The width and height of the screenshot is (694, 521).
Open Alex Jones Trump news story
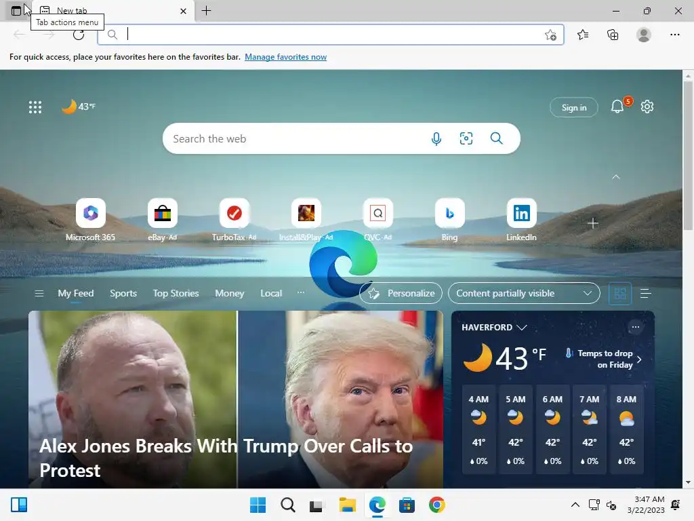pos(235,400)
